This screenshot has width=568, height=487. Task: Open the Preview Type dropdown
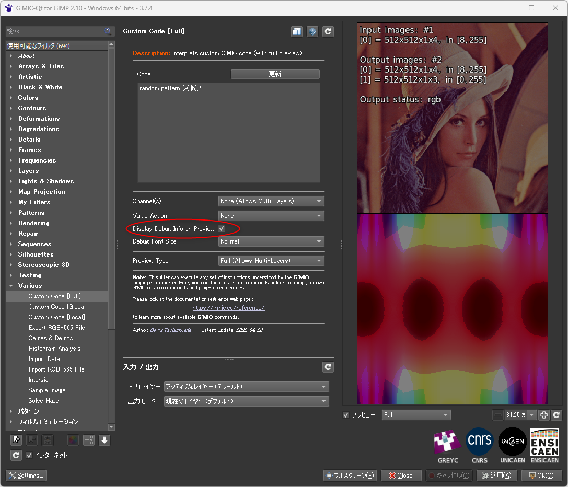tap(271, 261)
